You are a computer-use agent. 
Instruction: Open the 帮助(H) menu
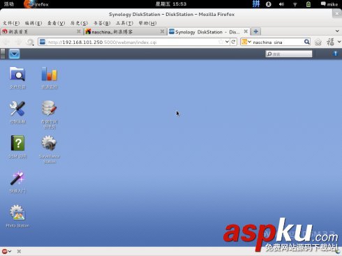pyautogui.click(x=147, y=23)
